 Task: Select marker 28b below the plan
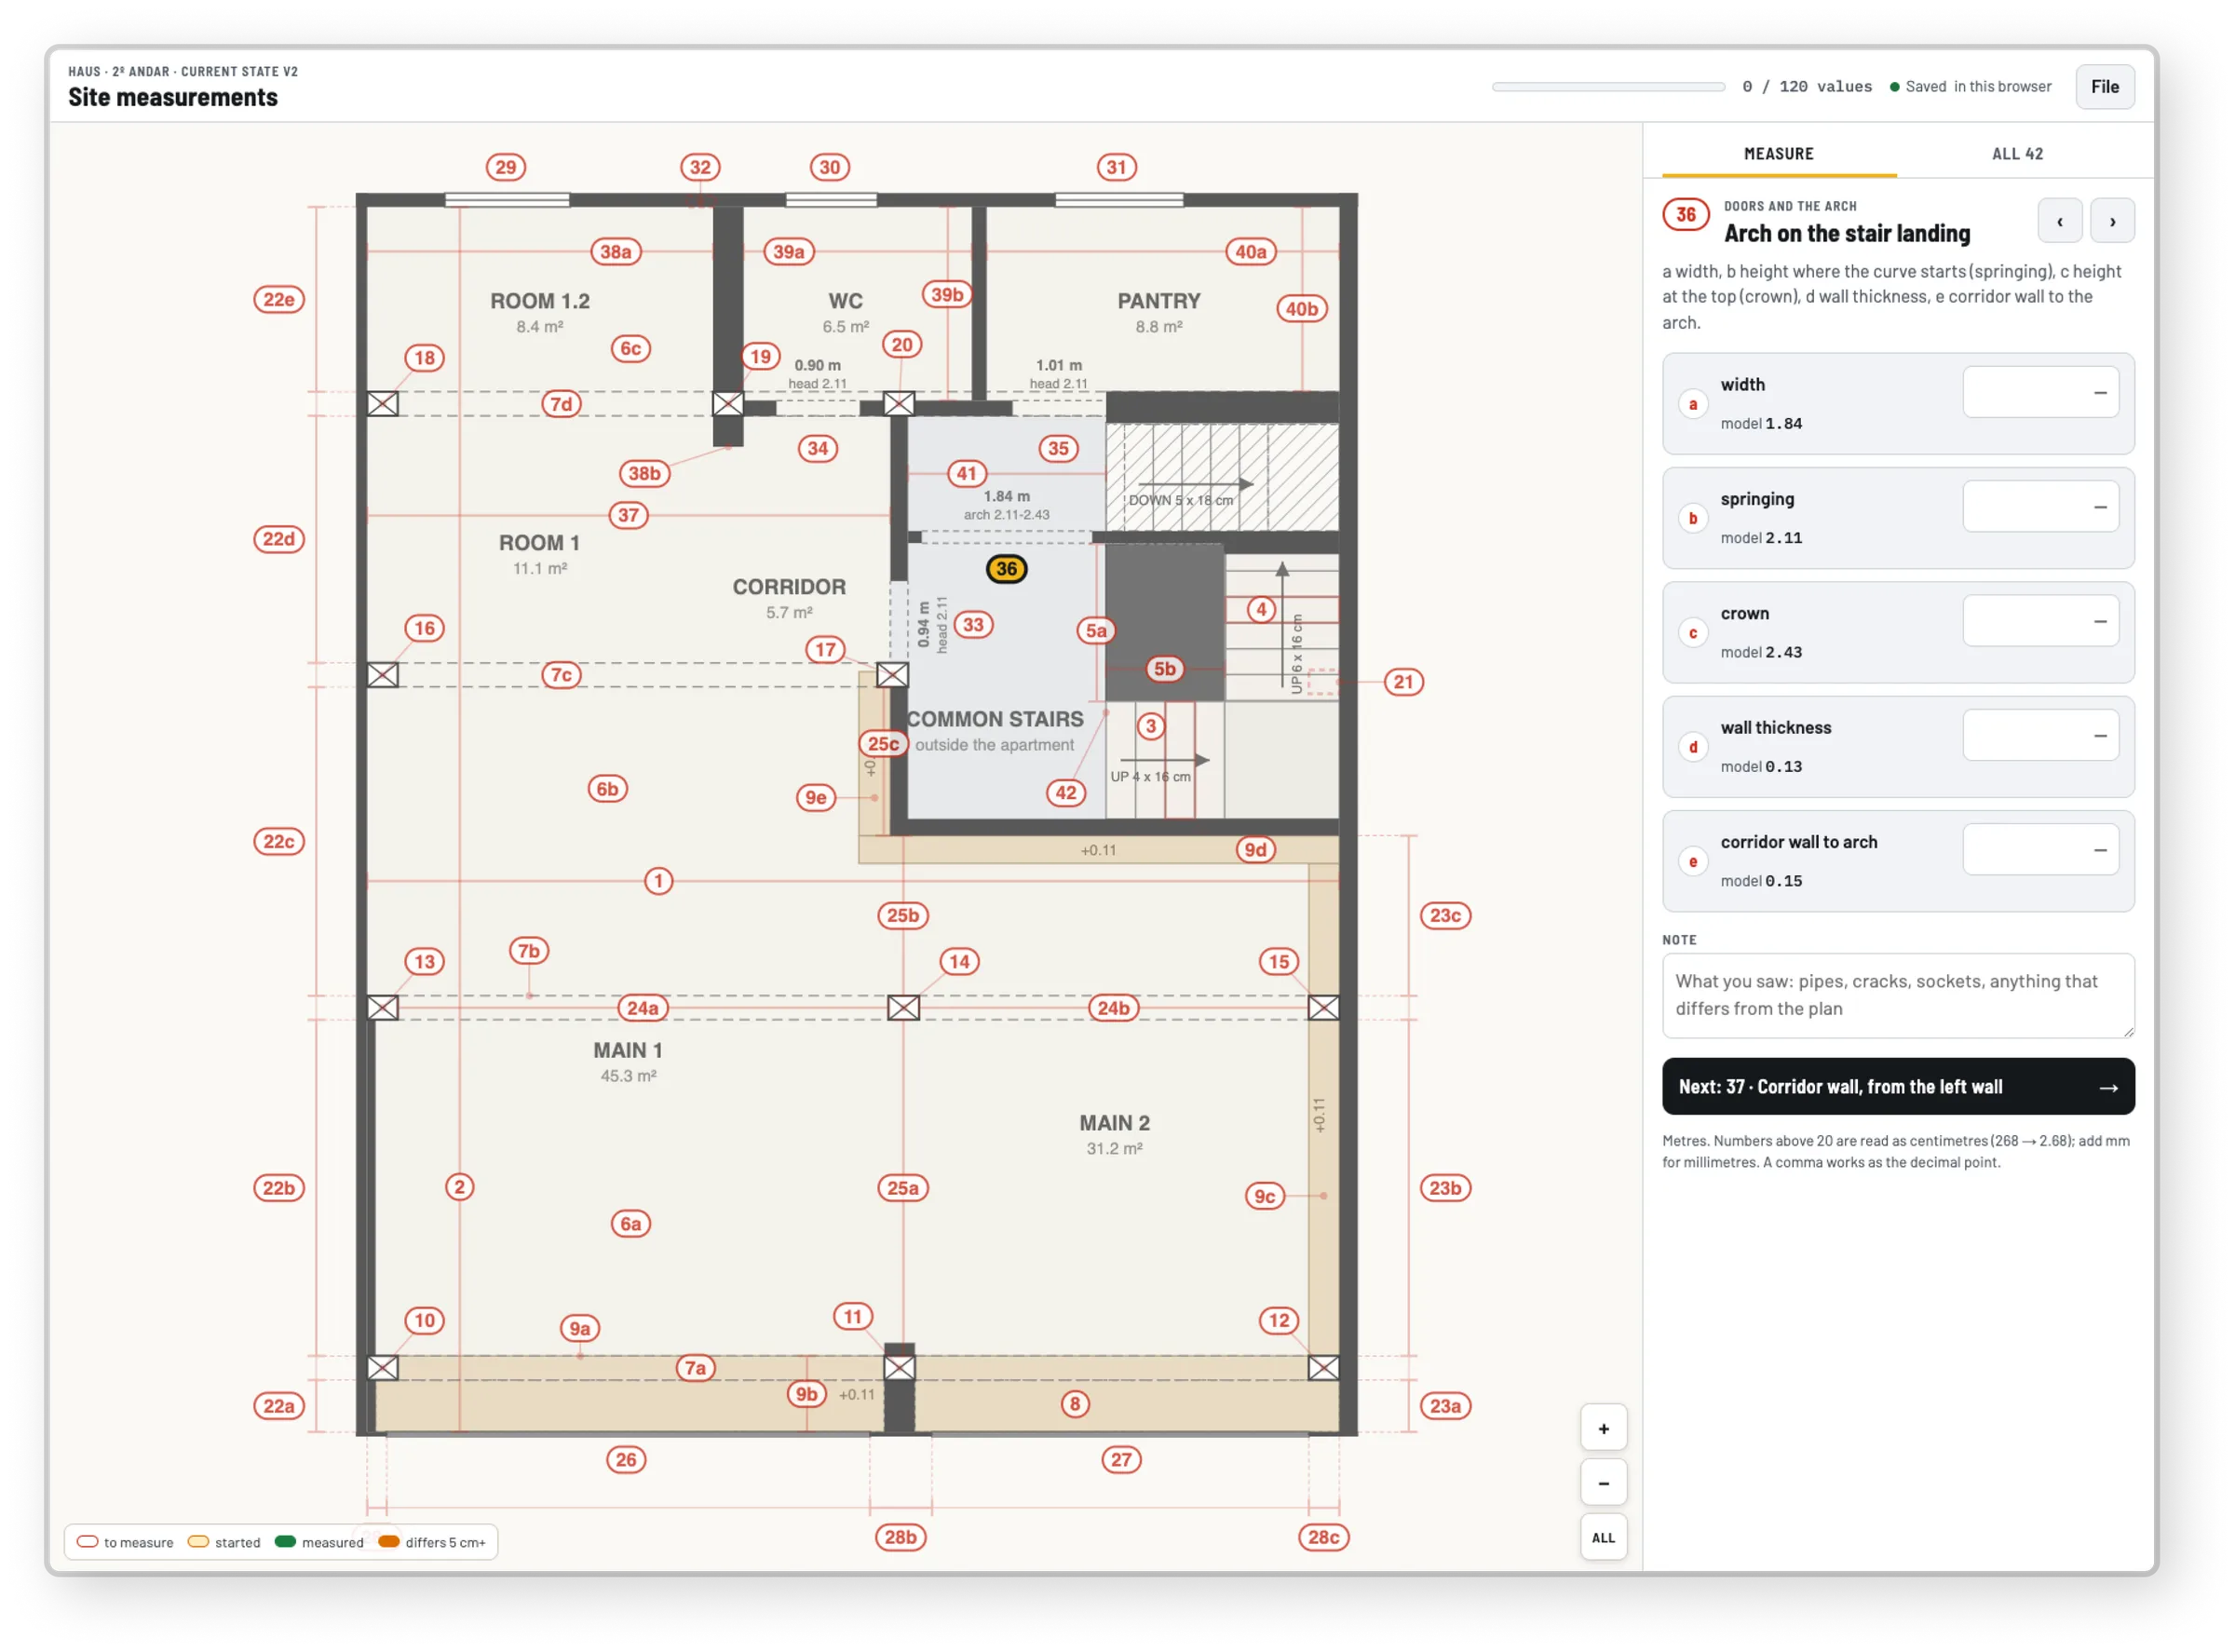click(x=900, y=1537)
